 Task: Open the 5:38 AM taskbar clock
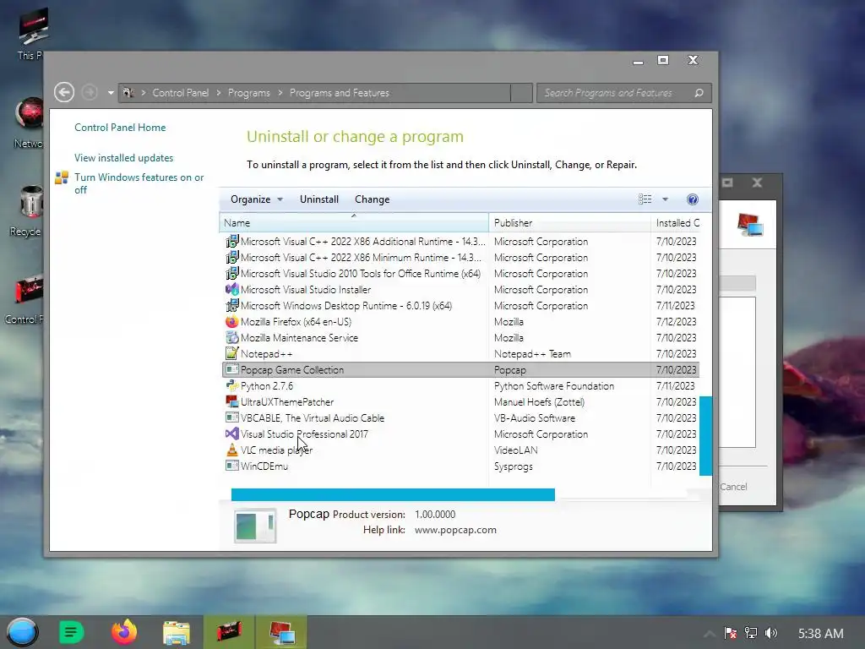click(x=820, y=633)
